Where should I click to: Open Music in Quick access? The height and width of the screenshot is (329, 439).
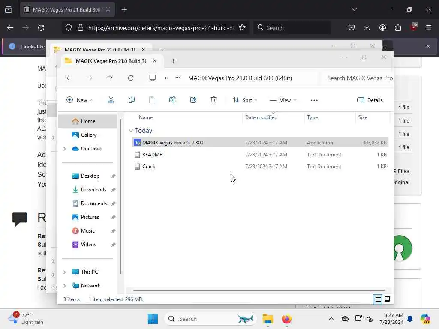coord(87,231)
